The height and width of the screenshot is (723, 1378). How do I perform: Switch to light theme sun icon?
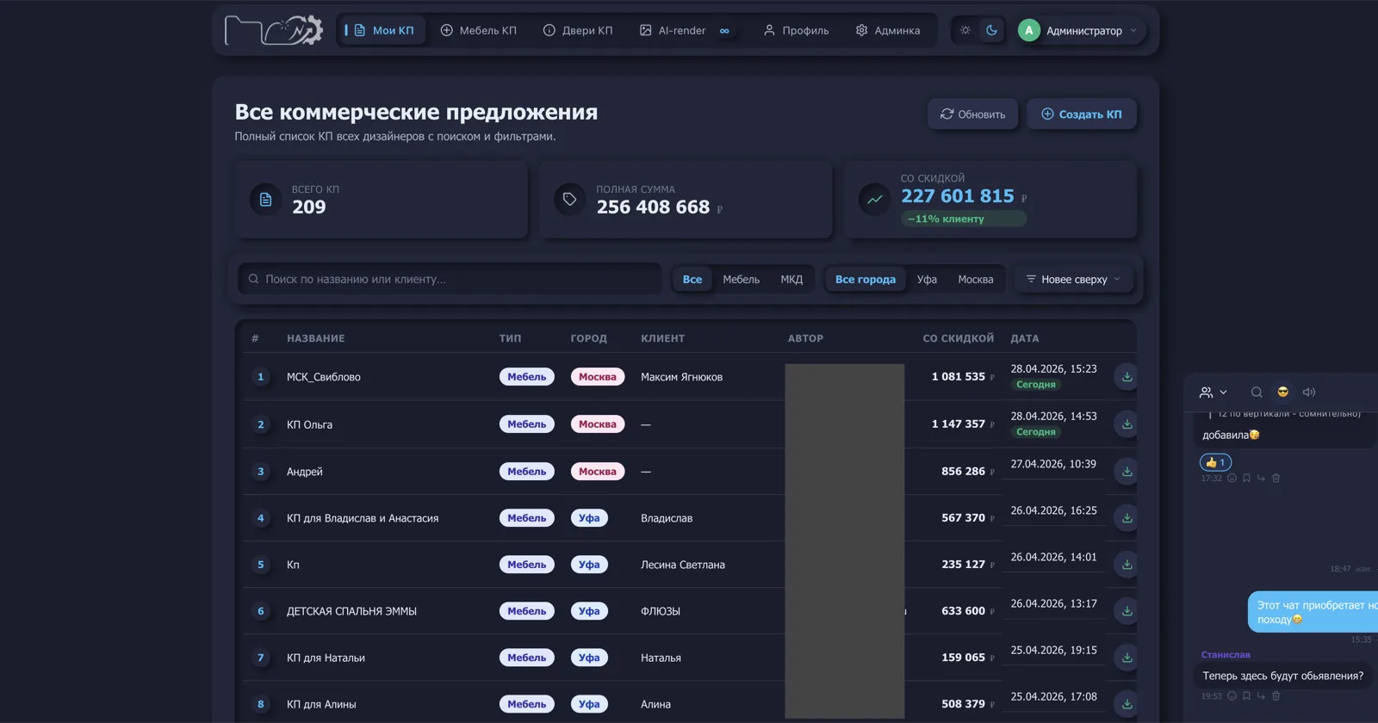[965, 30]
